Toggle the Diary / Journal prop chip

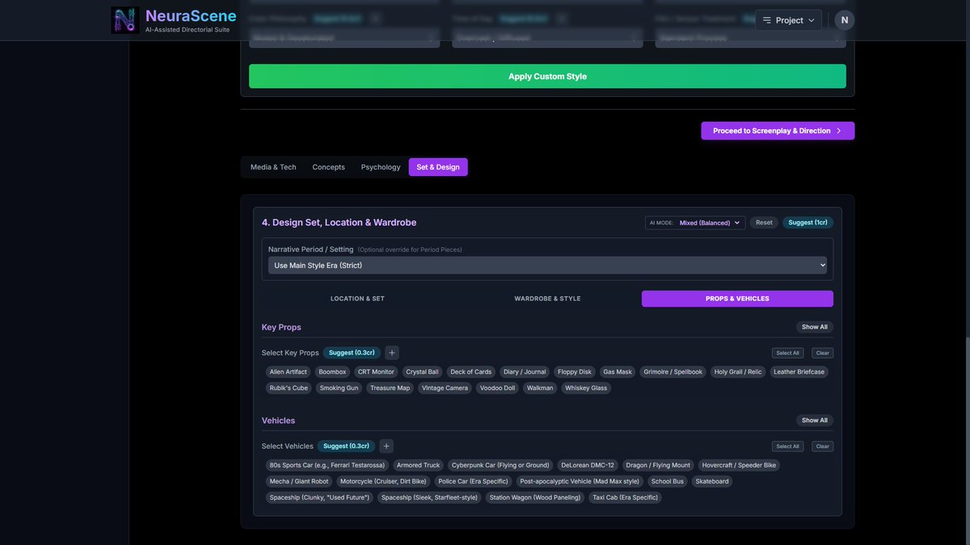(525, 372)
